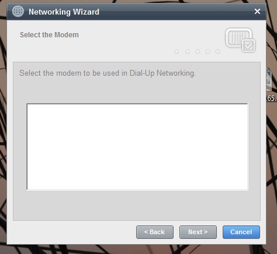Select the second wizard step dot

[188, 52]
